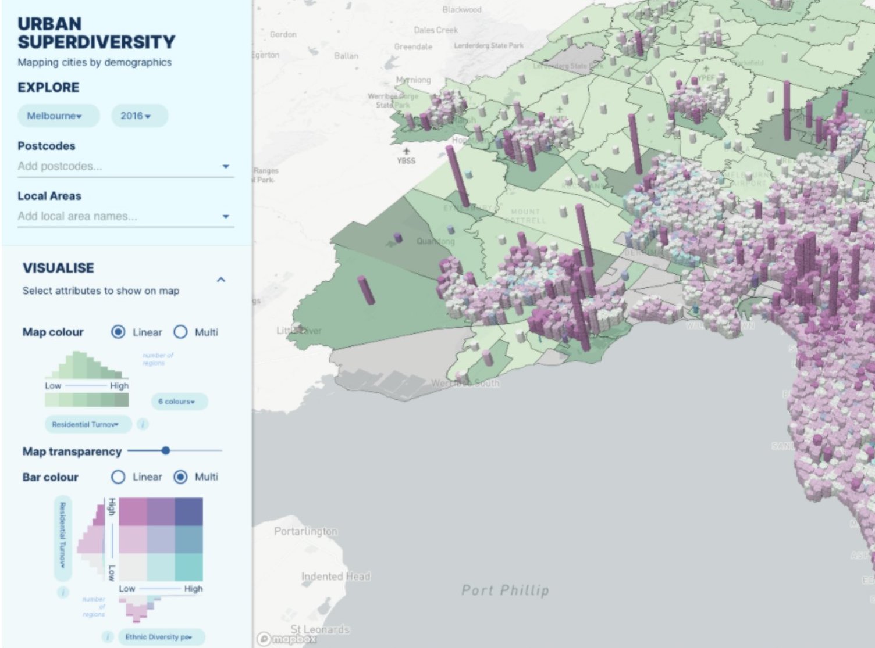Click the teal bottom-right bivariate legend cell
This screenshot has height=648, width=875.
click(x=188, y=567)
